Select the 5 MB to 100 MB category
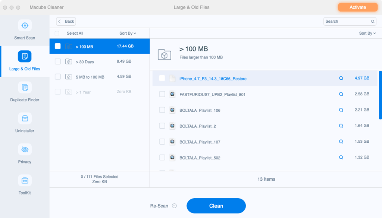The width and height of the screenshot is (382, 218). click(x=100, y=77)
